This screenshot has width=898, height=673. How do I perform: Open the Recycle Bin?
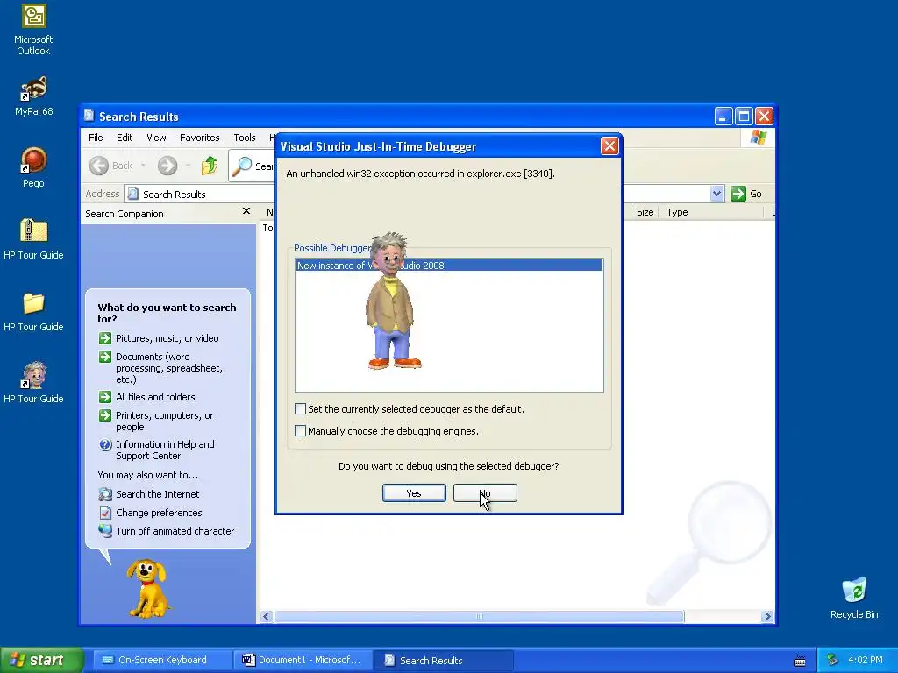pyautogui.click(x=854, y=598)
